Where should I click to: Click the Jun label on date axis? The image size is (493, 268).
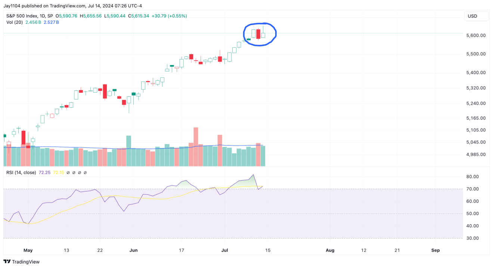[x=133, y=250]
